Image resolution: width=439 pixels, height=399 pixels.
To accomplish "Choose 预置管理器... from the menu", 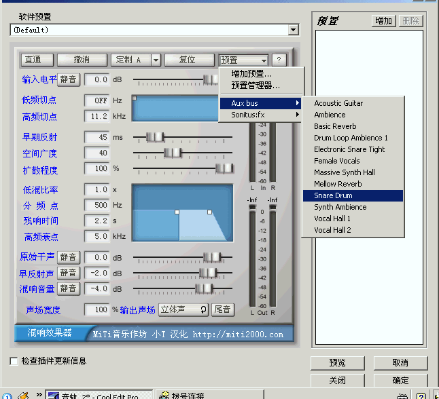I will pos(256,85).
